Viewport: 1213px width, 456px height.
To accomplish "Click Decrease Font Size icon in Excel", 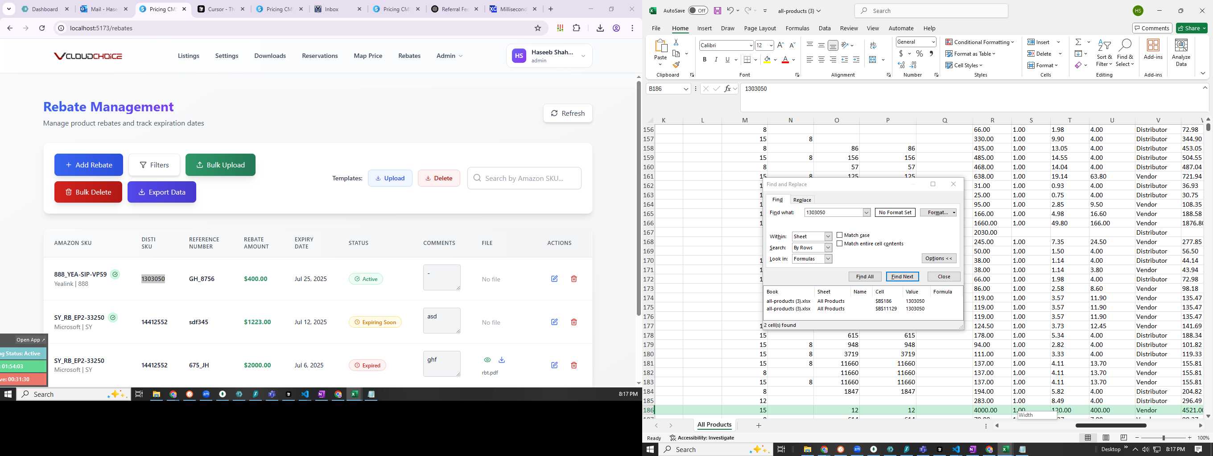I will [x=792, y=45].
